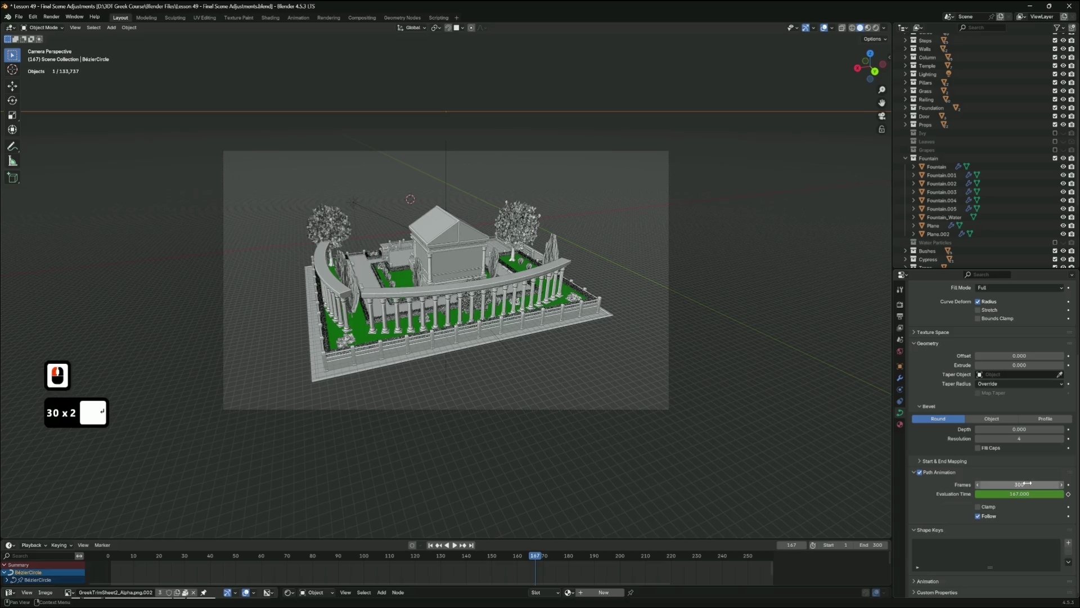Collapse the Fountain collection in outliner

905,159
